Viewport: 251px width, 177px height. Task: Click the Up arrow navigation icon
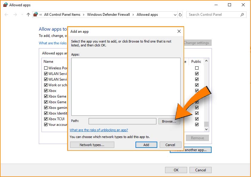(28, 15)
